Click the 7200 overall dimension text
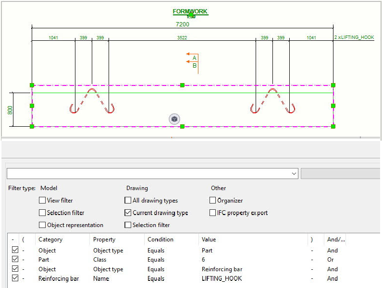382x288 pixels. [x=183, y=24]
